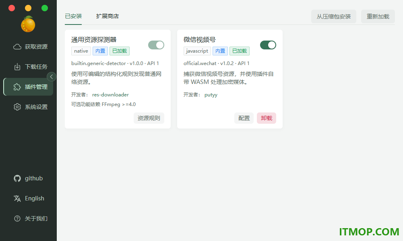
Task: Click the 捕获微信视频号资源 description
Action: tap(229, 78)
